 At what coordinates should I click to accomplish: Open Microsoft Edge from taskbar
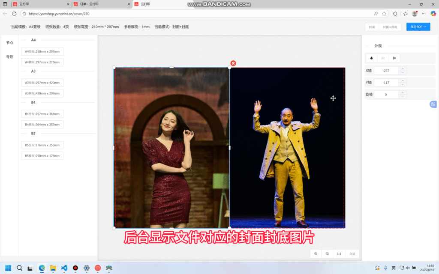[x=42, y=268]
